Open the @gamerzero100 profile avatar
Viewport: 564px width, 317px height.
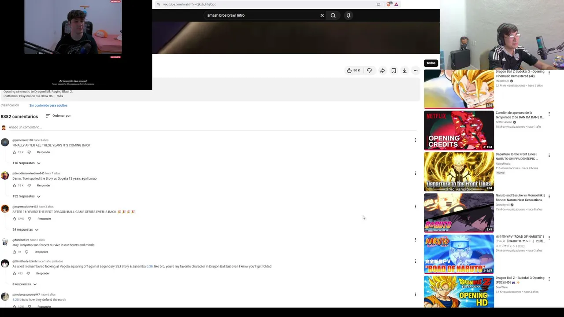click(x=5, y=142)
